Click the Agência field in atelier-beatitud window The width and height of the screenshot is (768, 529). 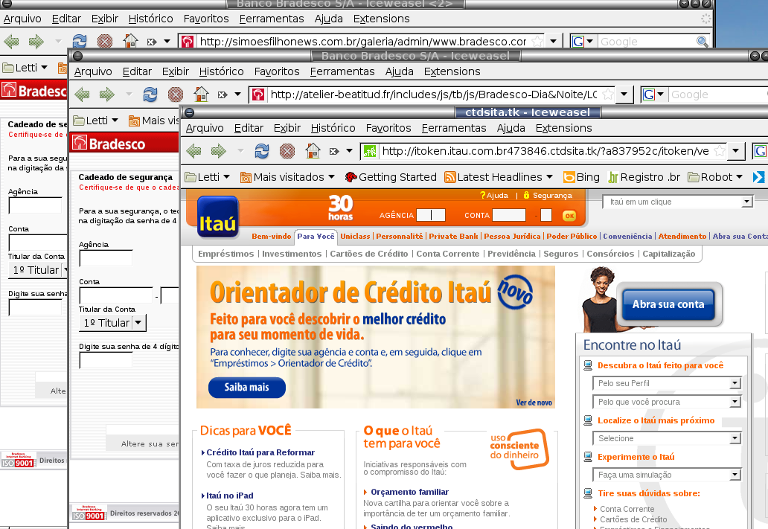pyautogui.click(x=106, y=257)
